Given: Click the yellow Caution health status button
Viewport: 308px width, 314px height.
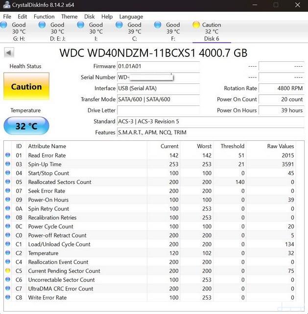Looking at the screenshot, I should (26, 86).
